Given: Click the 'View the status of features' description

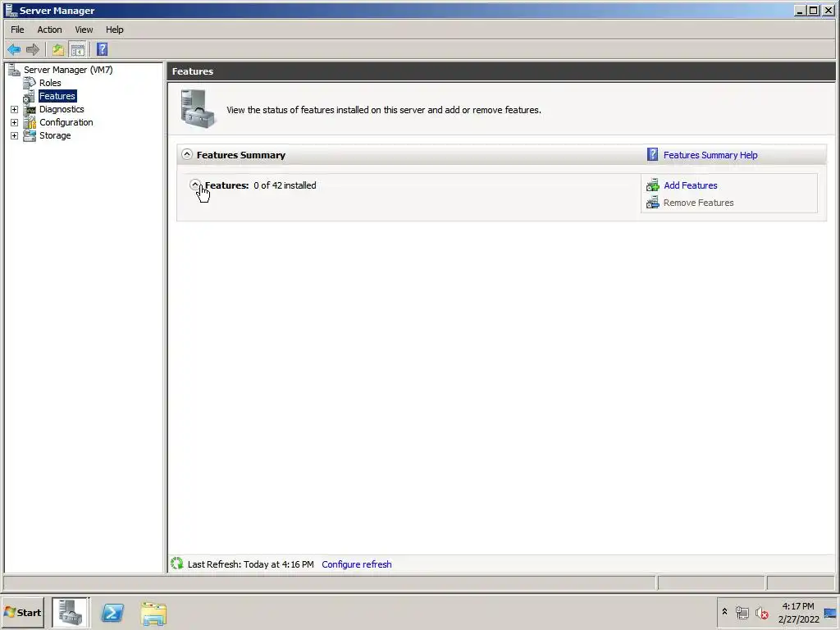Looking at the screenshot, I should tap(384, 110).
